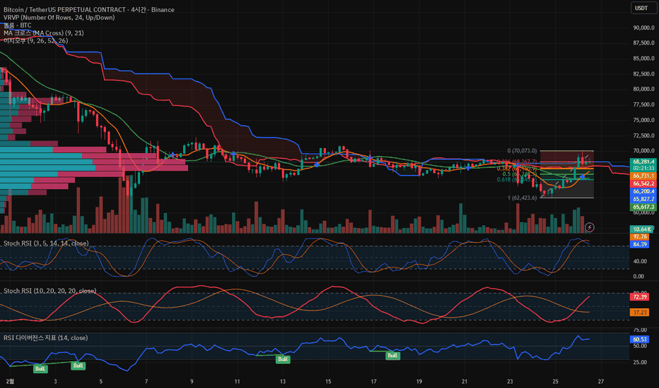Click the Bull label near date 17
Viewport: 659px width, 388px height.
[x=392, y=356]
